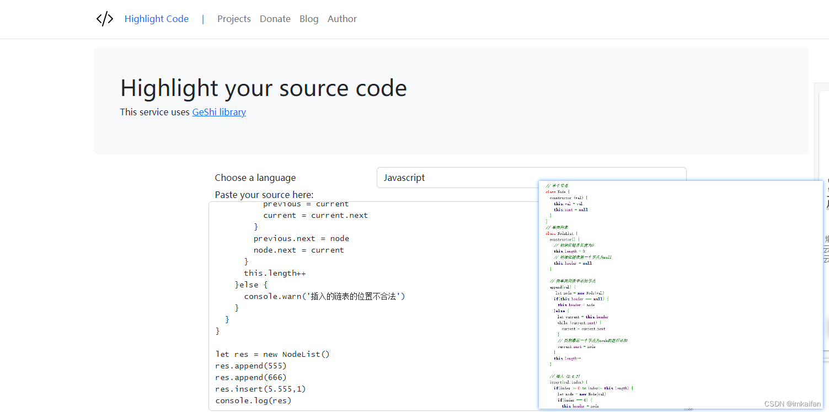This screenshot has height=412, width=829.
Task: Grab the textarea resize handle at corner
Action: [689, 408]
